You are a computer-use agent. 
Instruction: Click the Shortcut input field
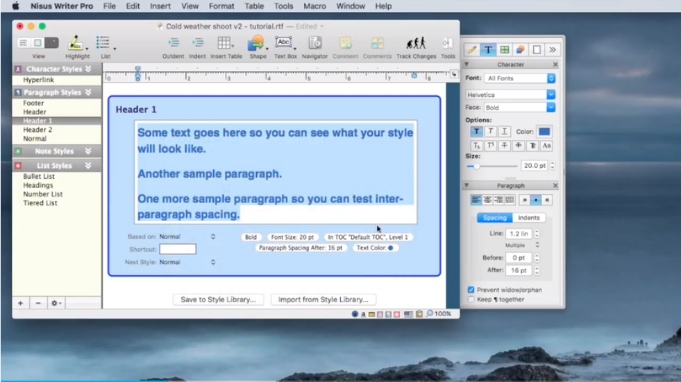click(x=178, y=249)
